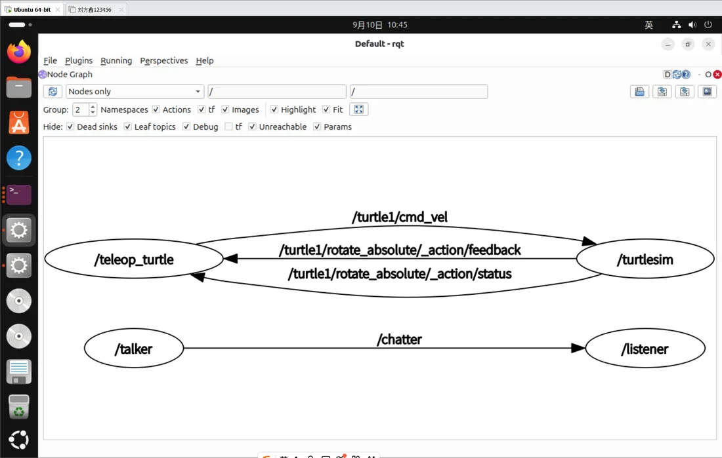Click the /chatter edge label

(399, 339)
